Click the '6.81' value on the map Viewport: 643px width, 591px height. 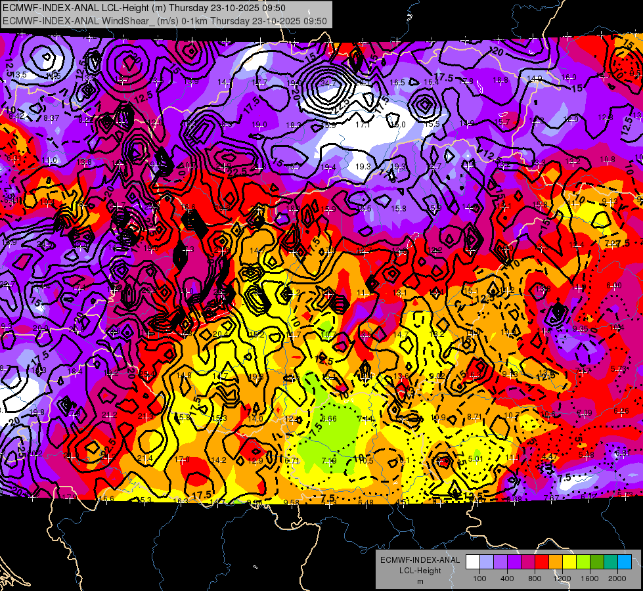623,453
